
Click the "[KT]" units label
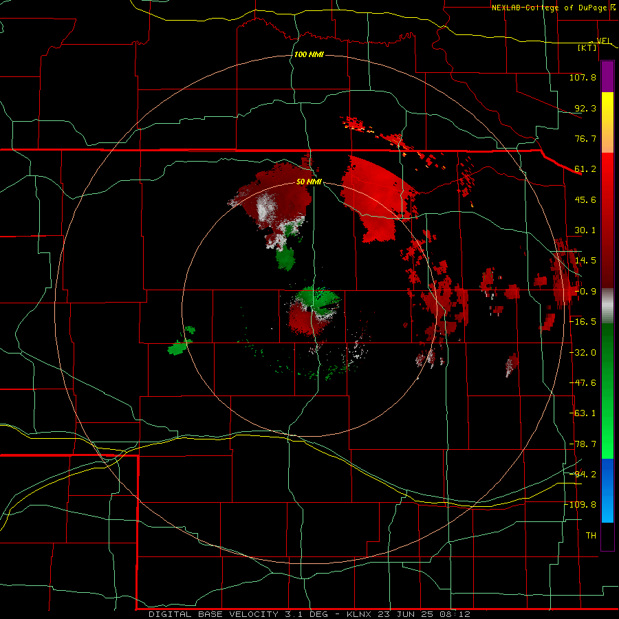coord(587,47)
